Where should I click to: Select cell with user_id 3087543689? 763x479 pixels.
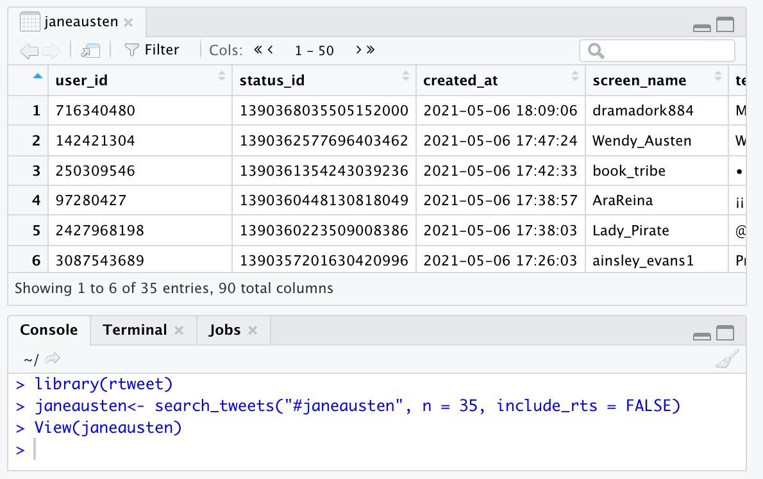tap(140, 260)
